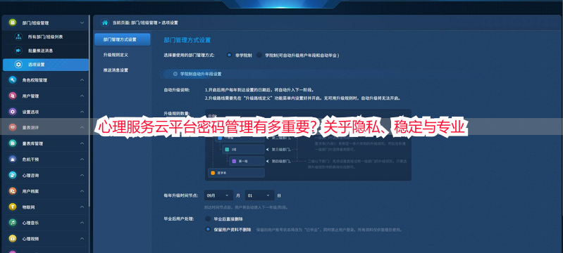Viewport: 563px width, 253px height.
Task: Click the orange square icon beside 医学系
Action: pos(213,173)
